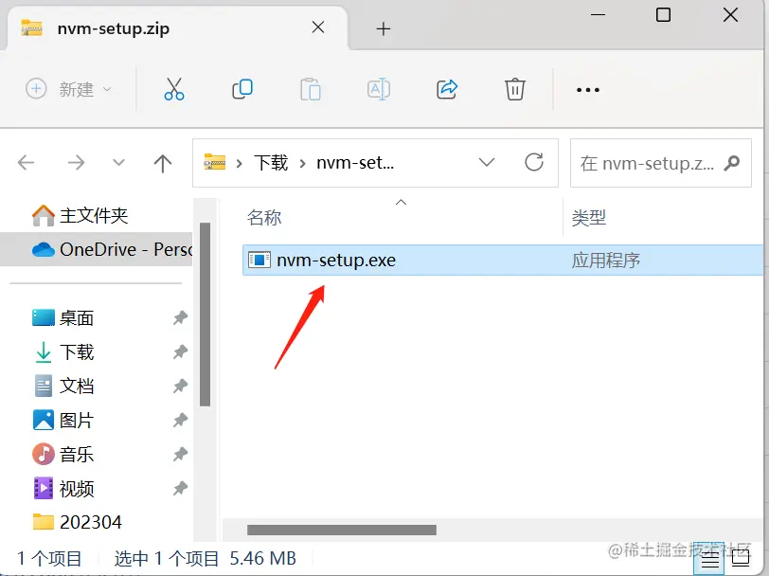
Task: Unpin 下载 using its pin icon
Action: tap(180, 351)
